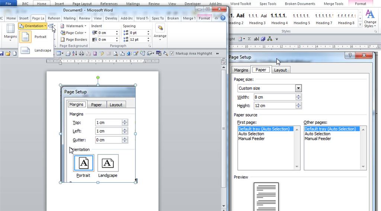Adjust the Height 12 cm spinner arrows
The height and width of the screenshot is (211, 381).
(298, 106)
